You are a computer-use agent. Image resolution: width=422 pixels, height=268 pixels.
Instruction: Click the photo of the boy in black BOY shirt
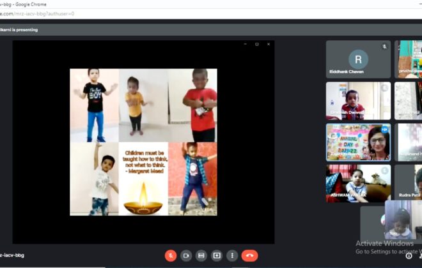[94, 105]
